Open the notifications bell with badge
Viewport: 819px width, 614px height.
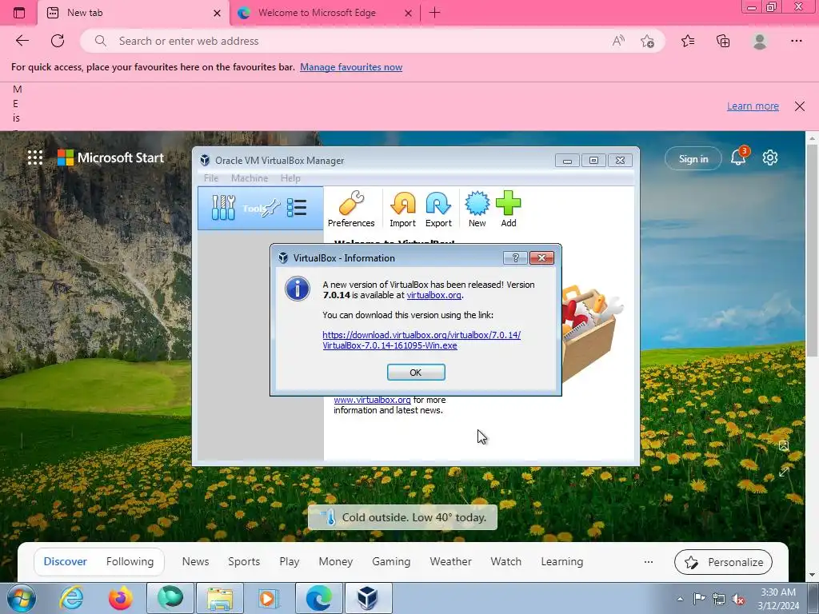(739, 156)
